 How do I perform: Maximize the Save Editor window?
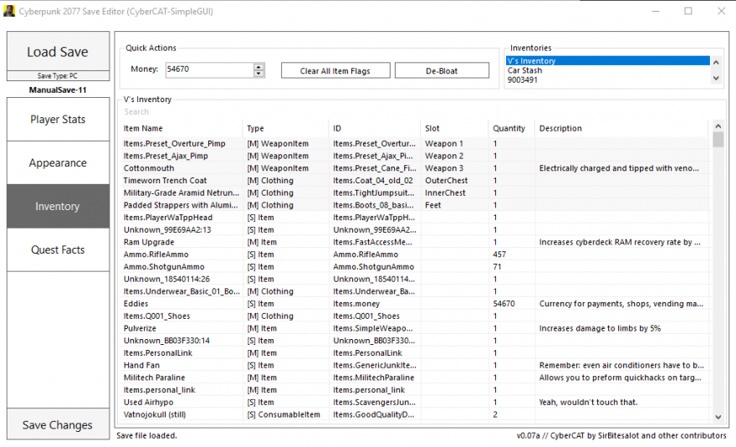tap(688, 11)
